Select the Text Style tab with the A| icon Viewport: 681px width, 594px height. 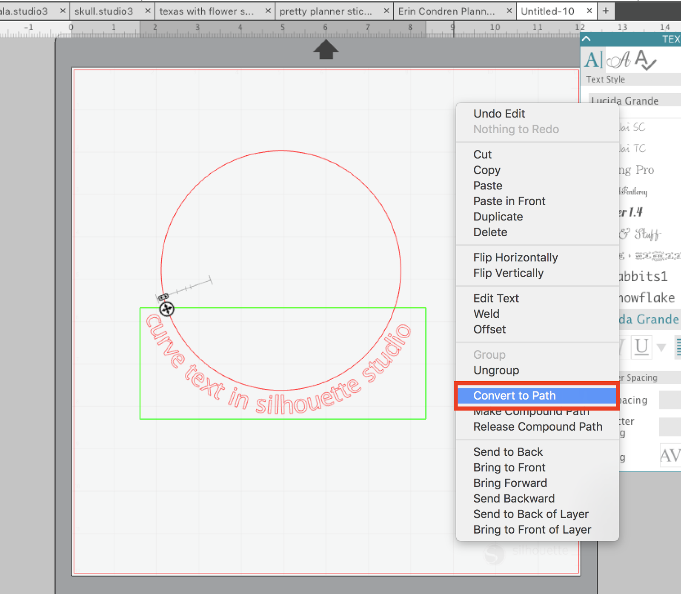593,60
